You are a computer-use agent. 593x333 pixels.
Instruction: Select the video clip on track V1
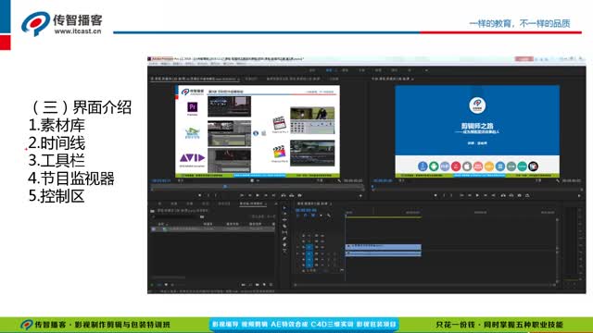[383, 247]
